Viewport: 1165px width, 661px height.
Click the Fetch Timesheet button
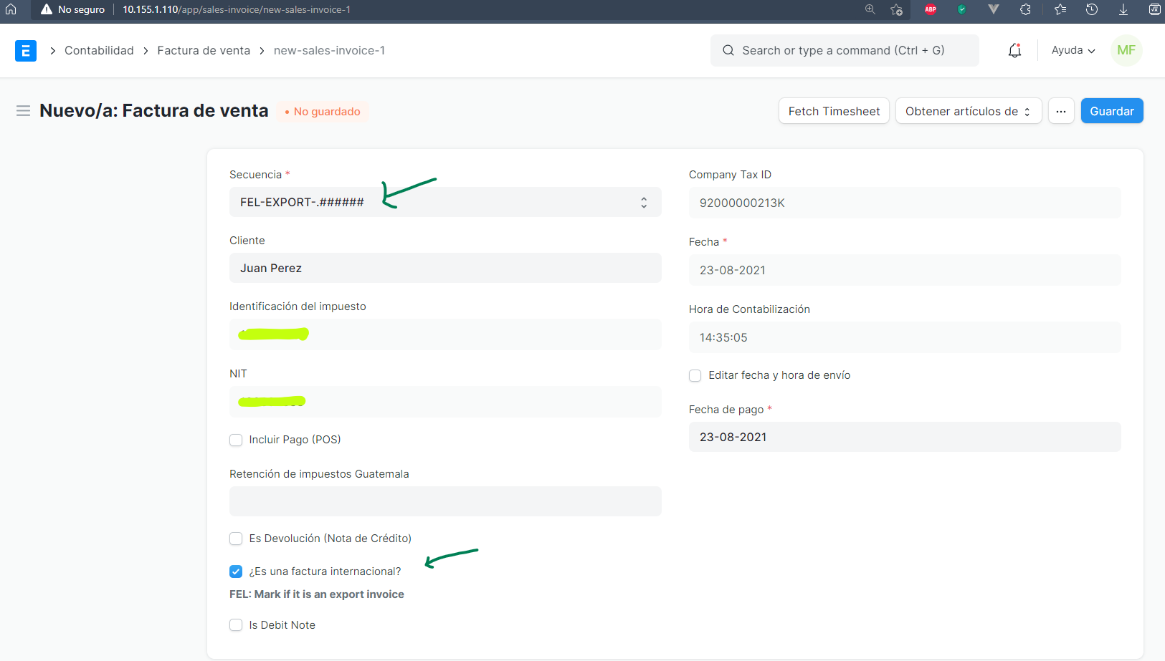834,111
